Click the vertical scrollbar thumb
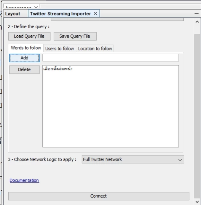 click(197, 116)
